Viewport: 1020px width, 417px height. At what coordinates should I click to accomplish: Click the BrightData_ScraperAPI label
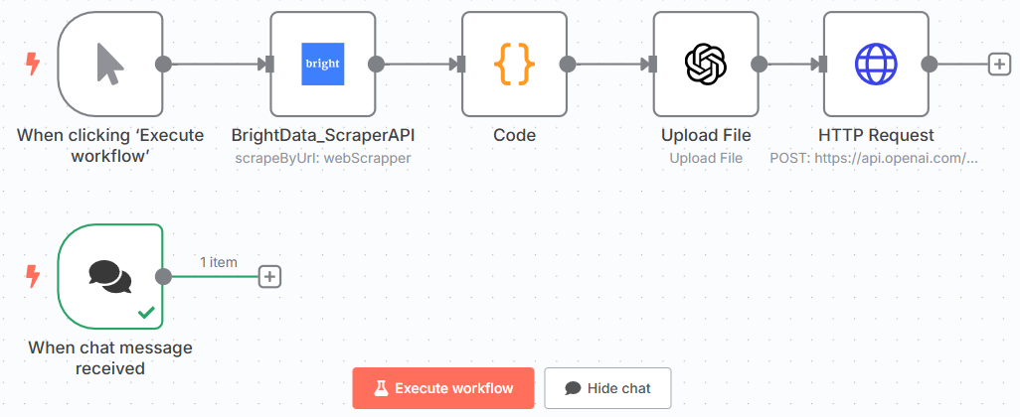point(323,136)
